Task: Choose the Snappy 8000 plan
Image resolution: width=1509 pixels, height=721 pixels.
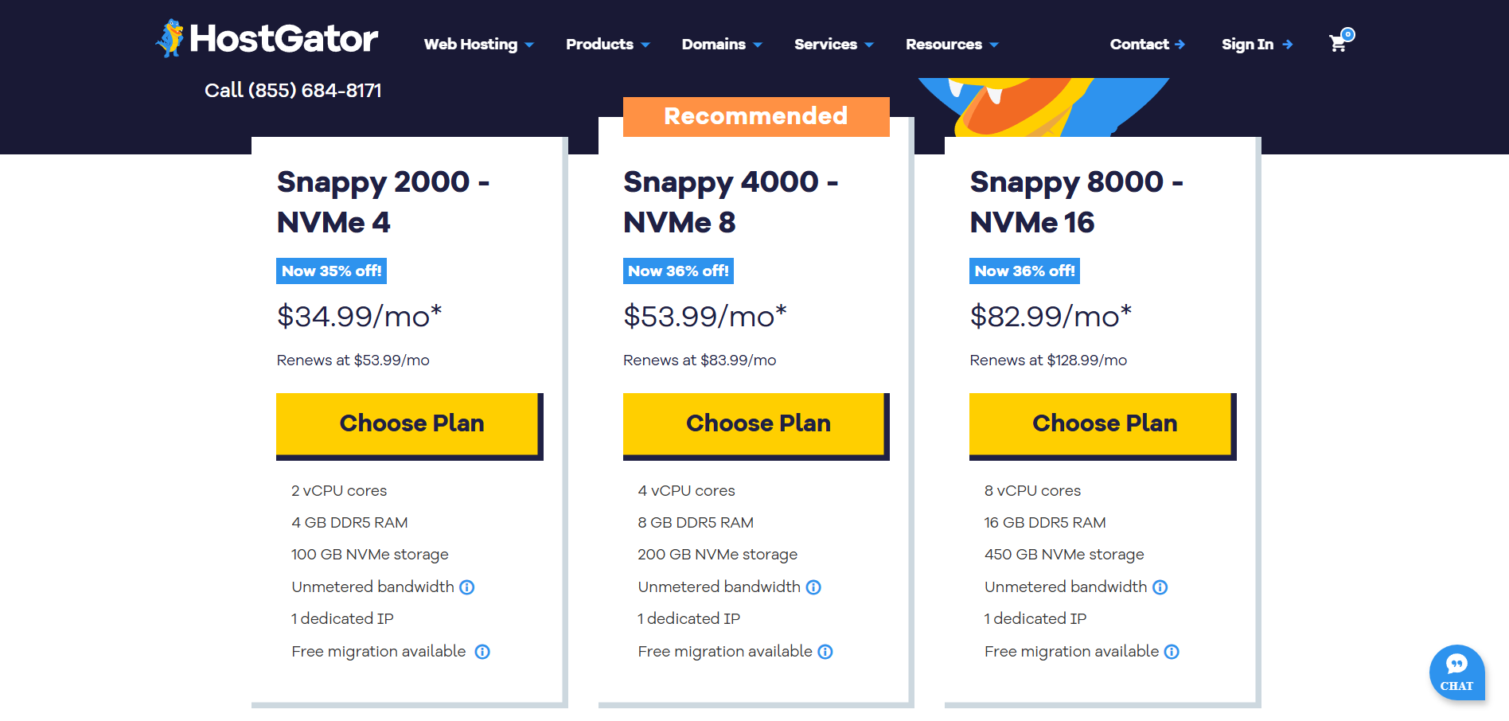Action: (x=1102, y=424)
